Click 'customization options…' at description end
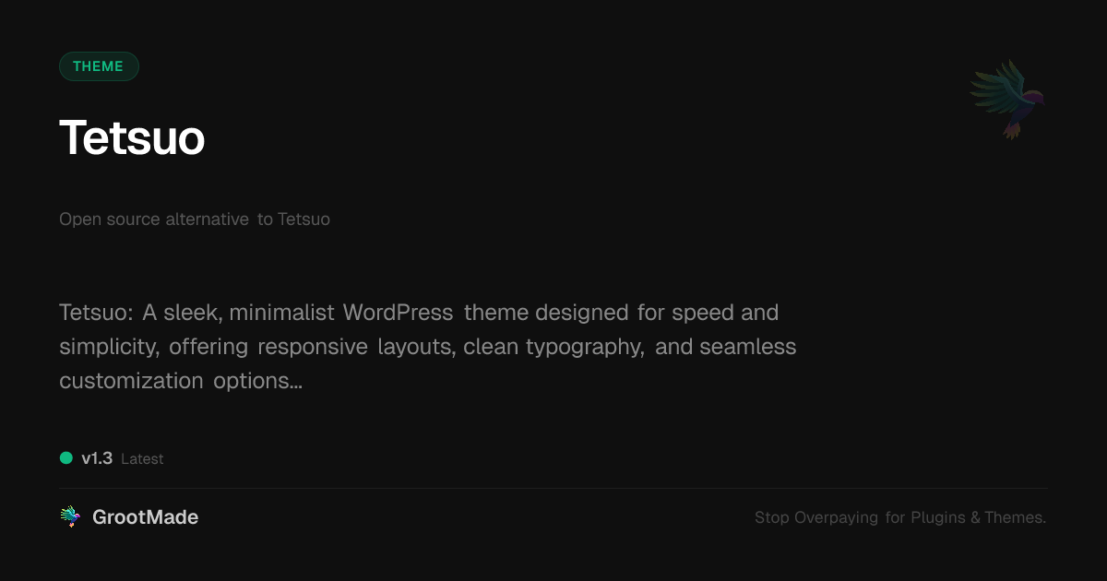This screenshot has height=581, width=1107. point(181,381)
